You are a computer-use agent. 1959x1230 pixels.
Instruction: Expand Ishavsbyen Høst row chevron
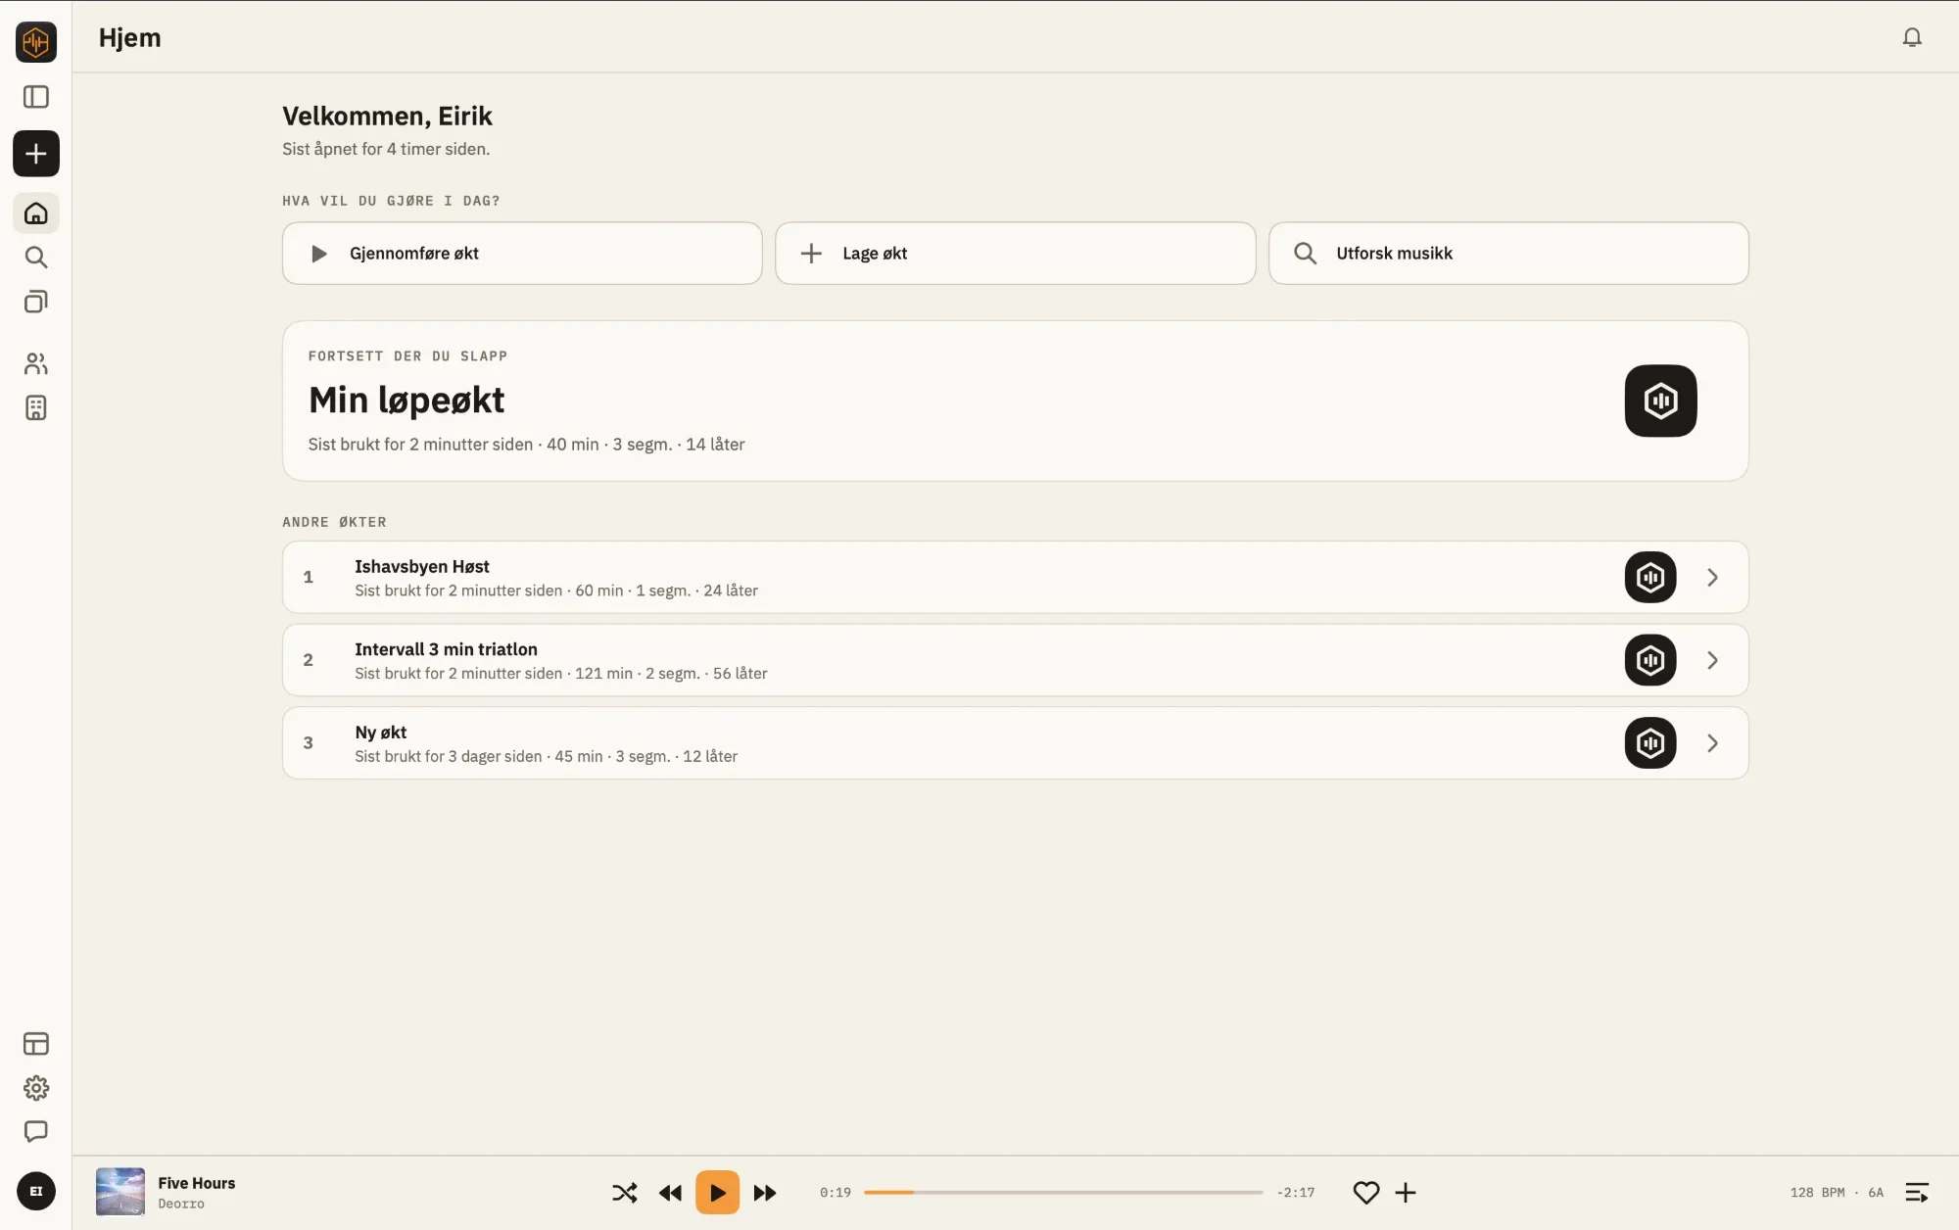[1712, 578]
